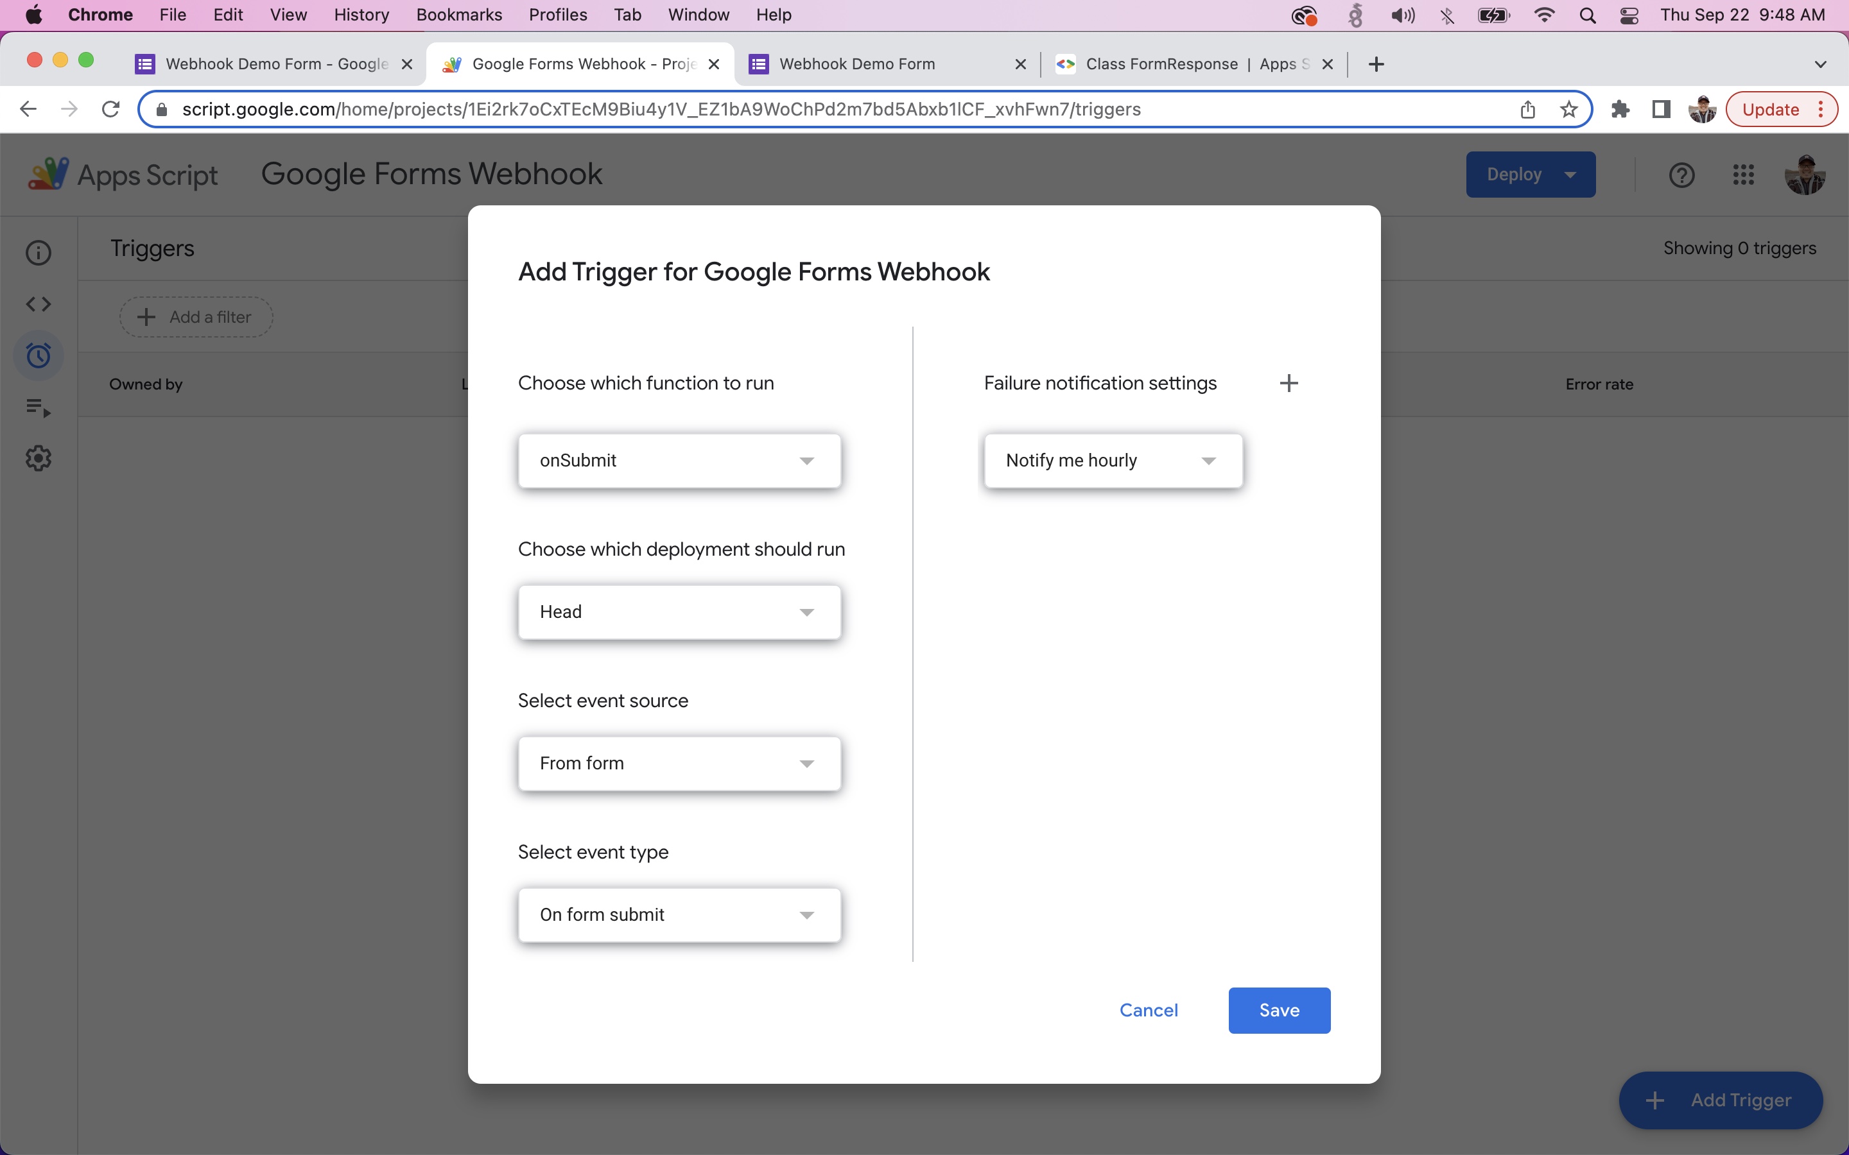Expand the Head deployment dropdown

point(679,612)
